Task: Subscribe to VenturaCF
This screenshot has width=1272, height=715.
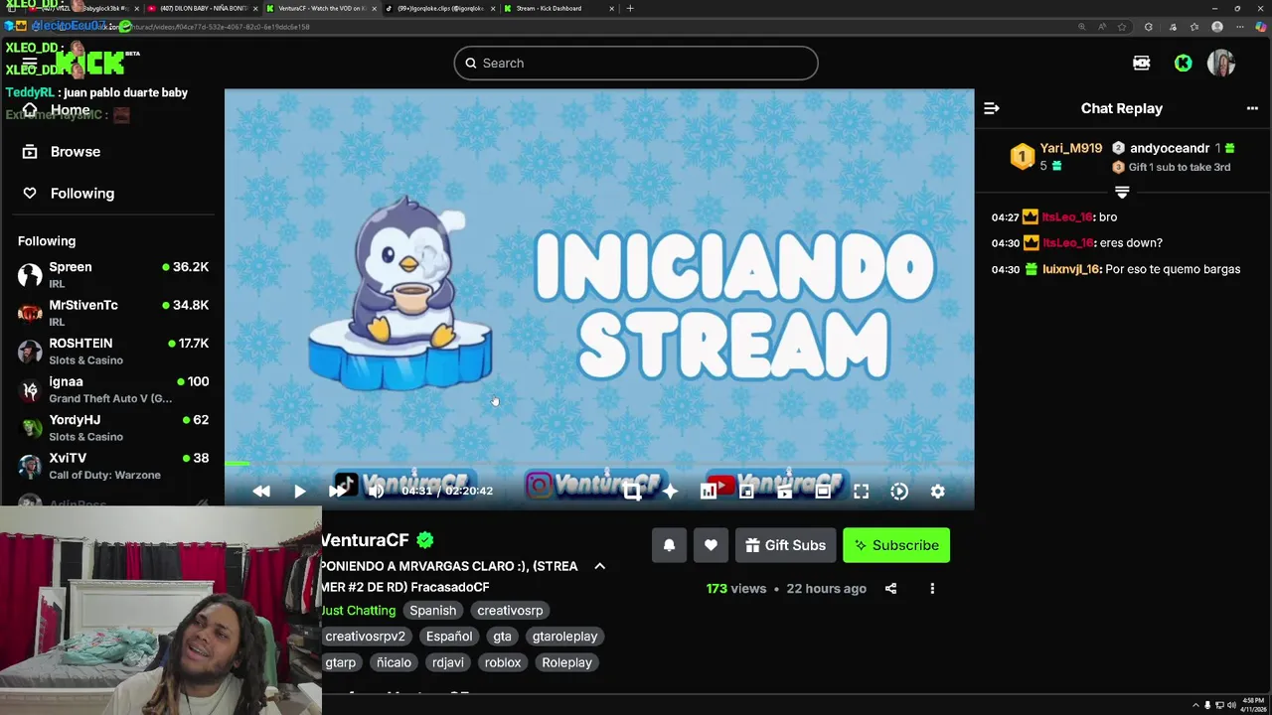Action: pyautogui.click(x=896, y=545)
